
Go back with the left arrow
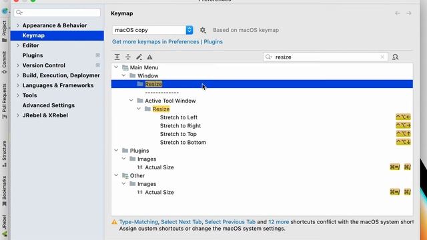[x=398, y=13]
